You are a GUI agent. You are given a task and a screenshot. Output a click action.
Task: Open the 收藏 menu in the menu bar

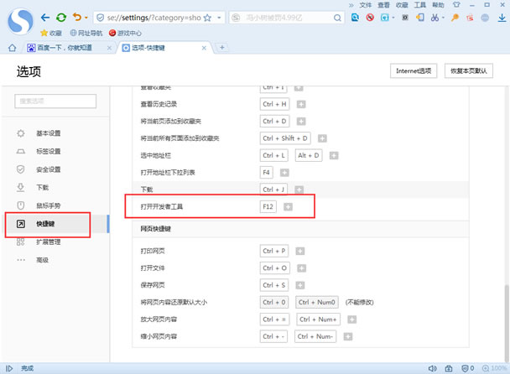click(x=402, y=5)
